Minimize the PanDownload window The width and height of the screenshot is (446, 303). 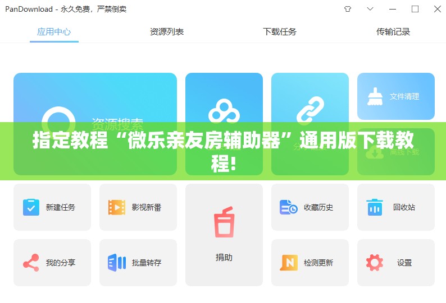pos(393,9)
